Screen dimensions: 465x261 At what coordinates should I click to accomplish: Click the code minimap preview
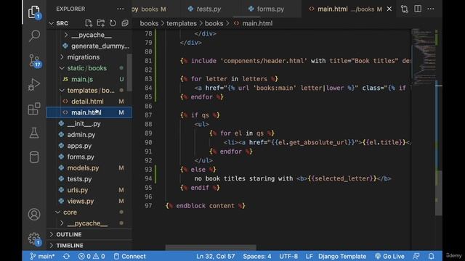tap(424, 57)
